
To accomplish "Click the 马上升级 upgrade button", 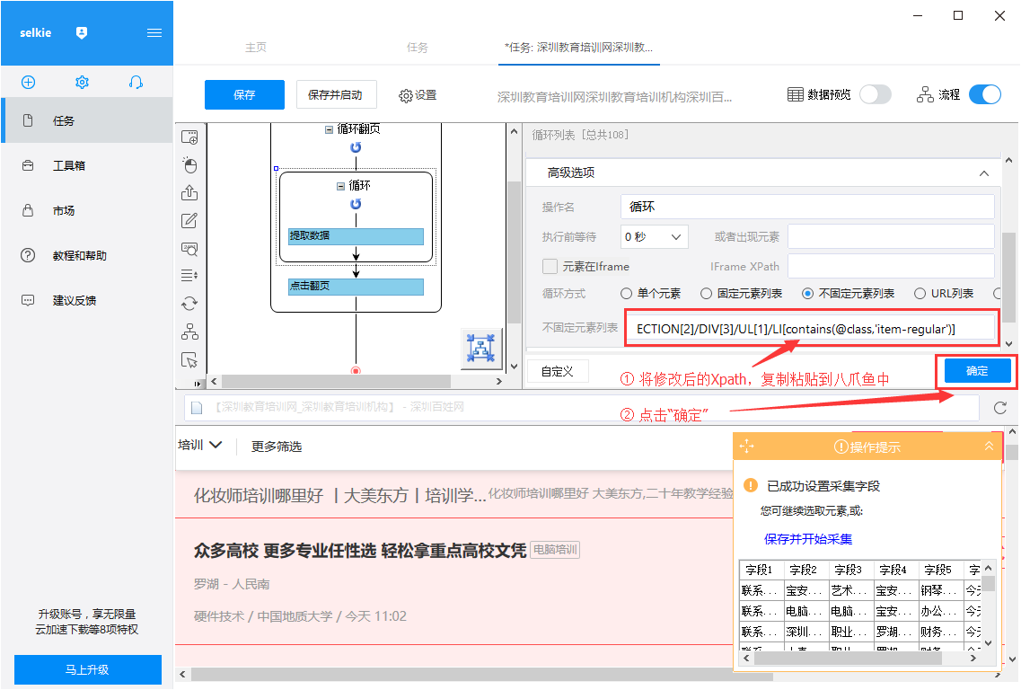I will pyautogui.click(x=88, y=669).
